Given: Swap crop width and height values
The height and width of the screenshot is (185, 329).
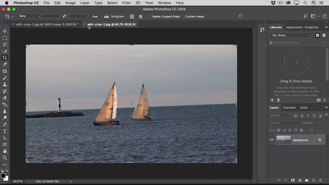Looking at the screenshot, I should point(64,16).
